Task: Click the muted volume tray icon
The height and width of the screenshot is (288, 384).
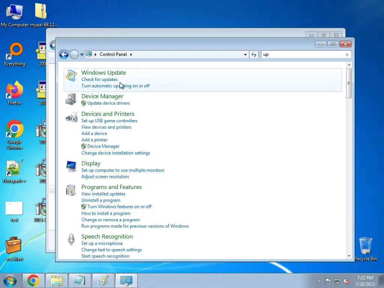Action: [x=346, y=281]
